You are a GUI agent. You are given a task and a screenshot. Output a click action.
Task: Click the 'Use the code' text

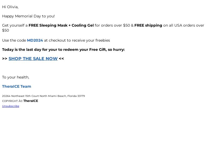click(14, 40)
